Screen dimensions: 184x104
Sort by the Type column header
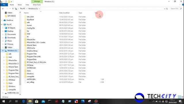click(80, 13)
